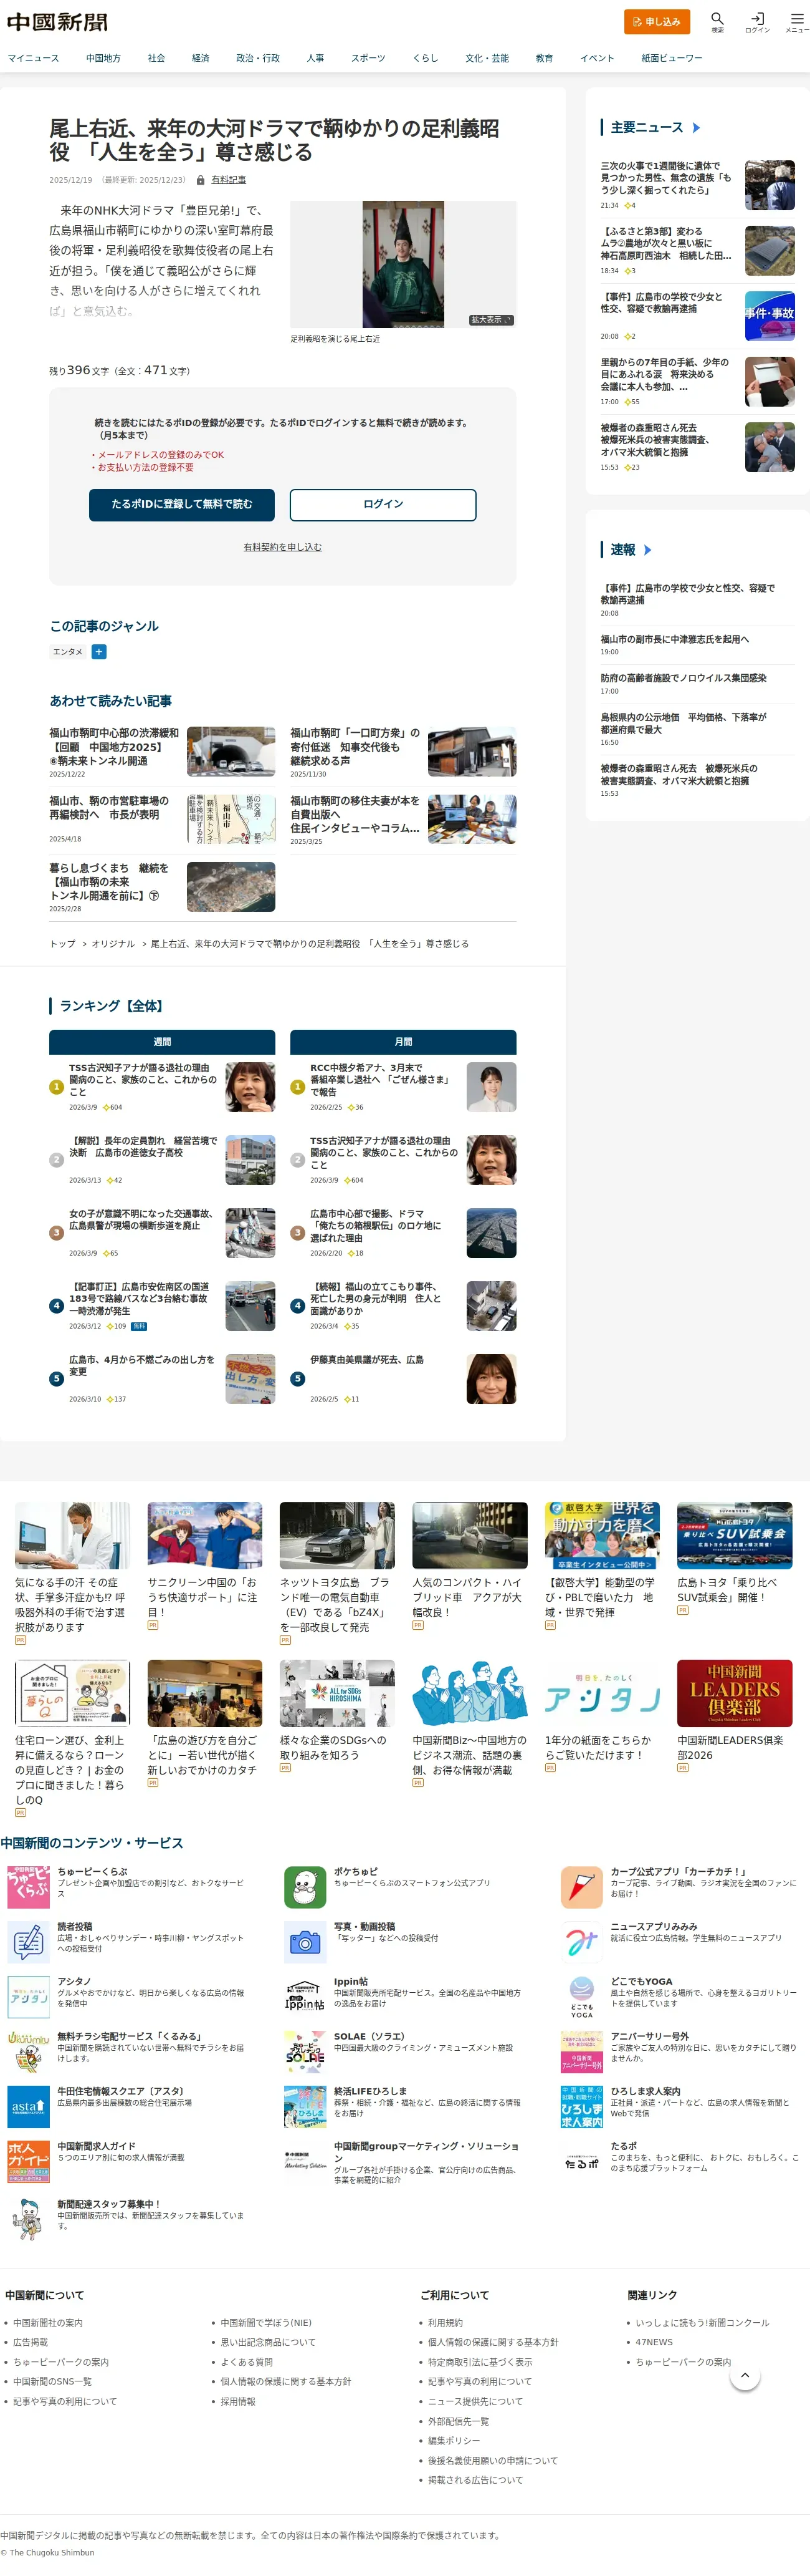This screenshot has width=810, height=2576.
Task: Open weekly rank 1 TSS古沢知子アナ article
Action: click(x=142, y=1080)
